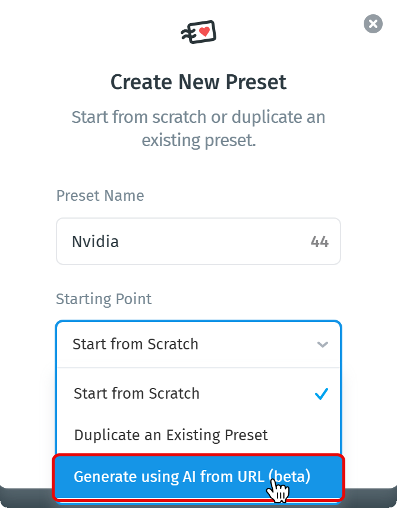The image size is (397, 508).
Task: Close the Create New Preset dialog
Action: coord(373,24)
